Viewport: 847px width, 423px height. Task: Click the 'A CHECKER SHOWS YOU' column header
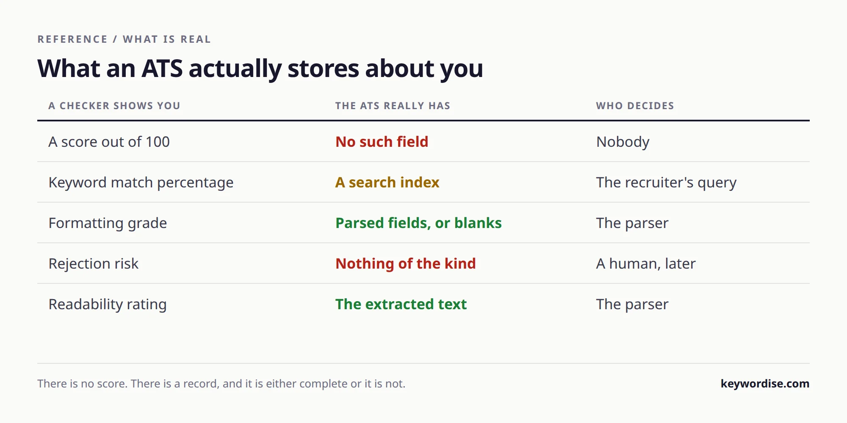[114, 106]
